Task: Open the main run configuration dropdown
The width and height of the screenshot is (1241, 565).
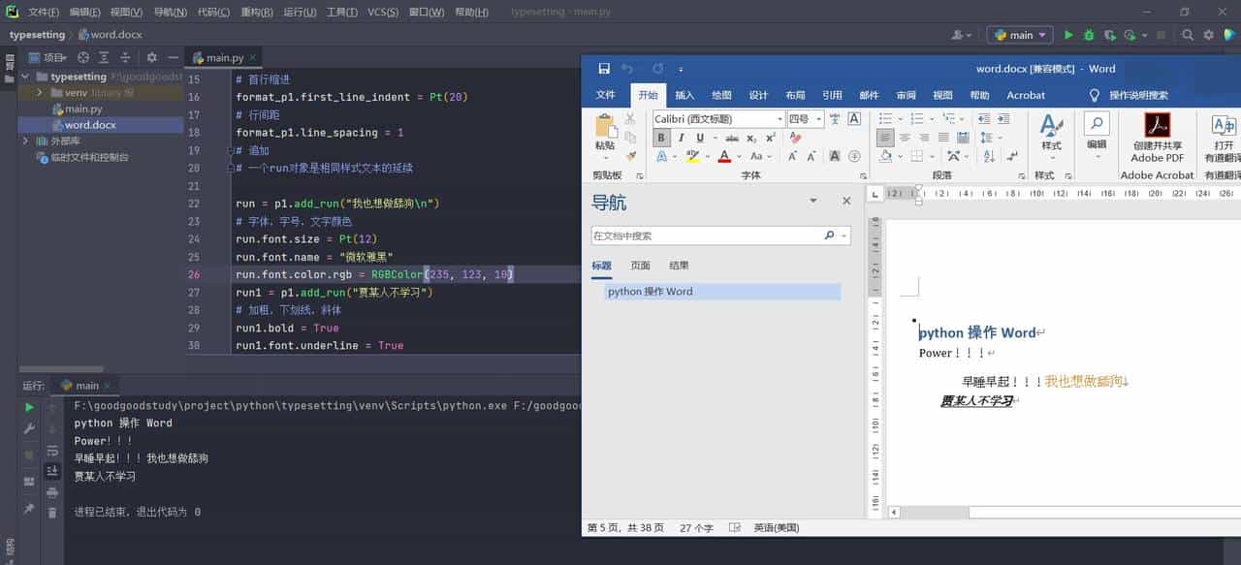Action: coord(1018,34)
